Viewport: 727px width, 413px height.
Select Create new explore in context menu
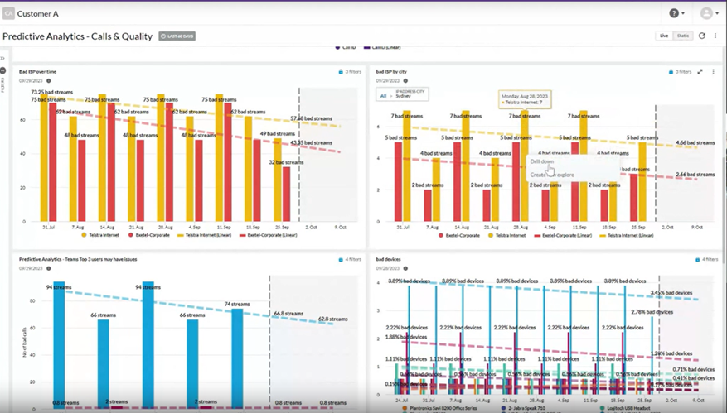click(x=552, y=175)
